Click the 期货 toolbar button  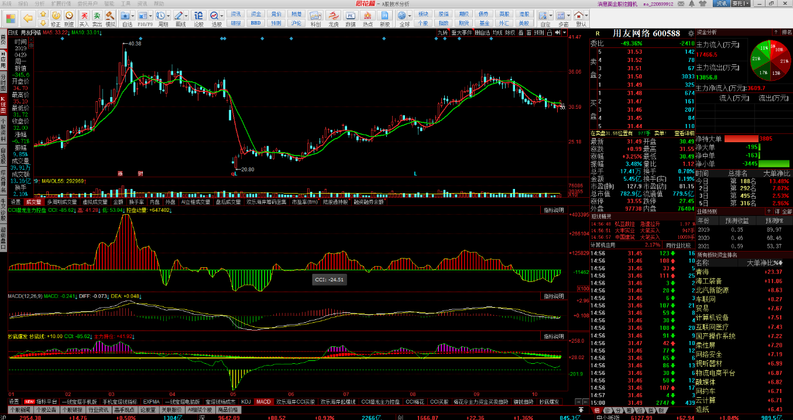[x=464, y=23]
